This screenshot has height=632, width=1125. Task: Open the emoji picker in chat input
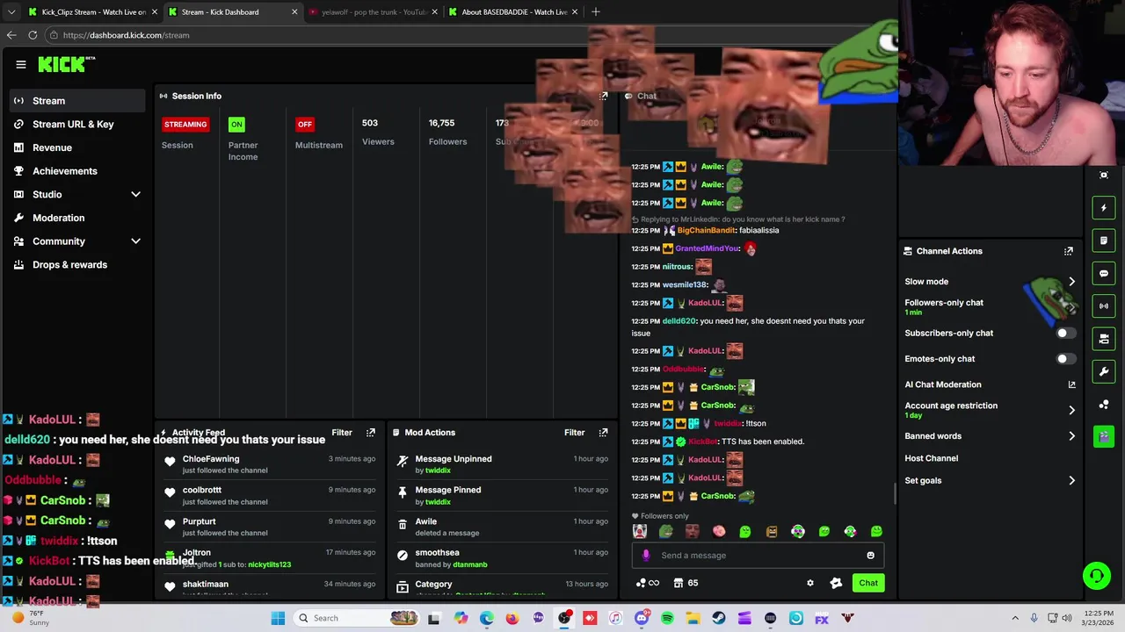(870, 556)
